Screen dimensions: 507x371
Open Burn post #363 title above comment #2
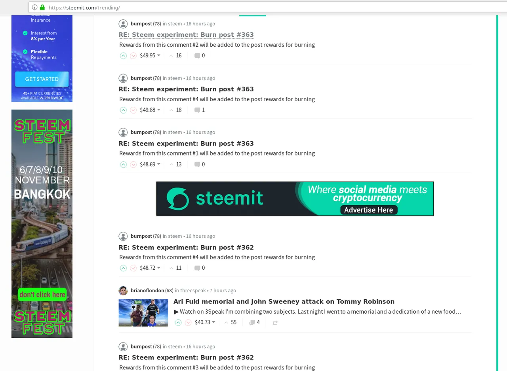coord(186,35)
